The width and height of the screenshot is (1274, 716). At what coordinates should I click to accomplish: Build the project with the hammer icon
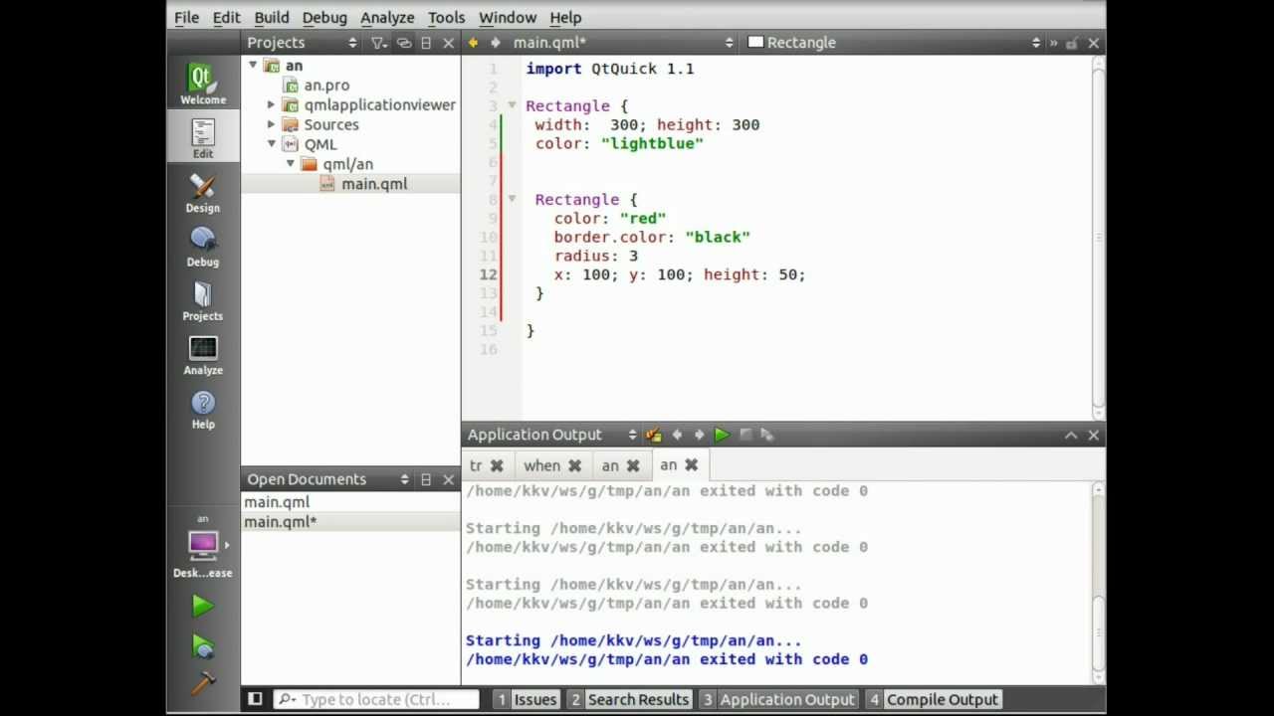[x=203, y=684]
